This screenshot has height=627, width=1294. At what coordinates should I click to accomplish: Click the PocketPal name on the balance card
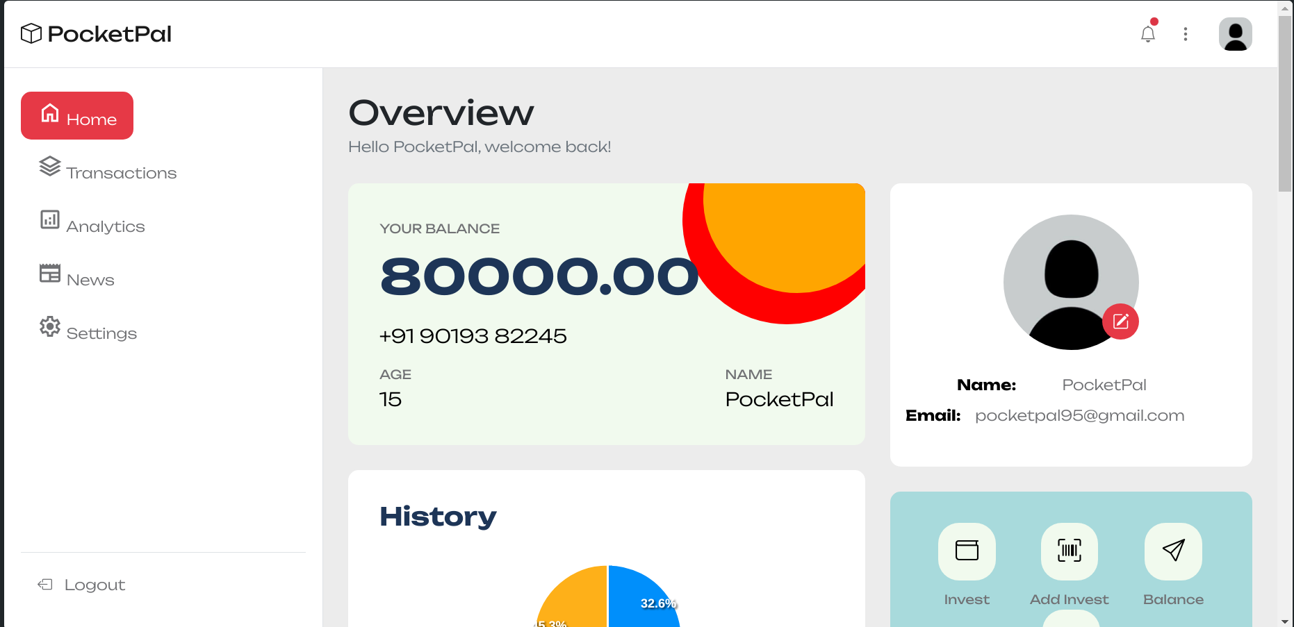[779, 399]
